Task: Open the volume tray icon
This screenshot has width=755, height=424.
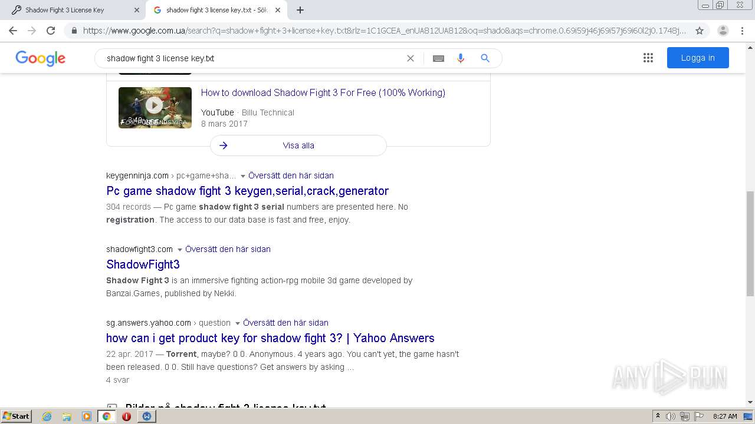Action: (671, 416)
